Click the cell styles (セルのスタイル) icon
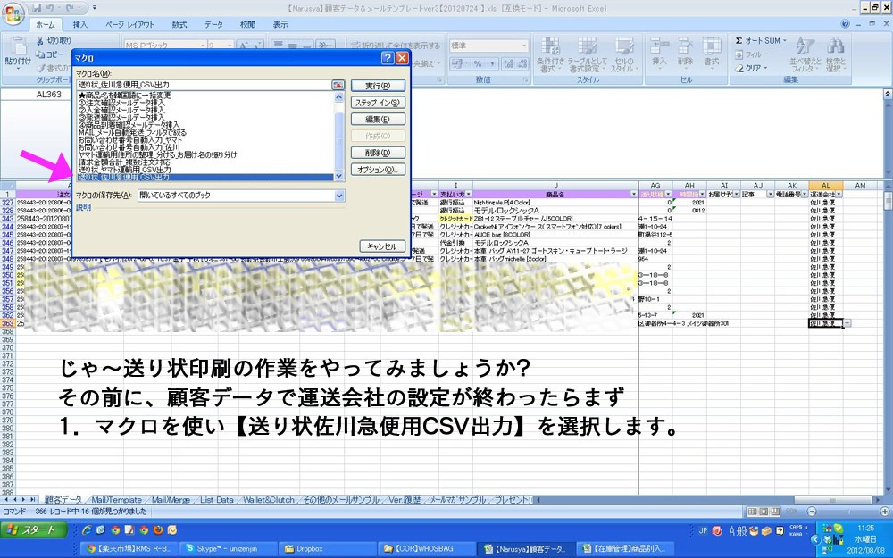This screenshot has height=558, width=893. 623,47
